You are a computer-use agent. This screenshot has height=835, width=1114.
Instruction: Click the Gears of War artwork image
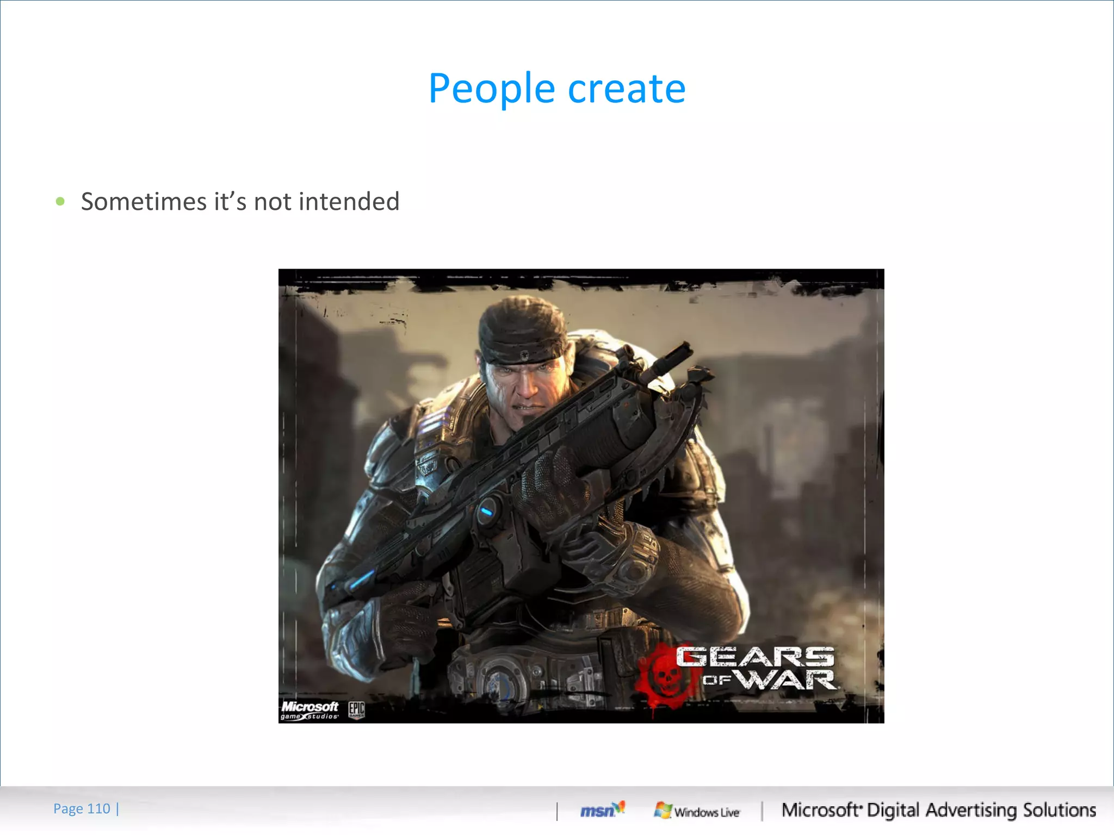click(581, 496)
